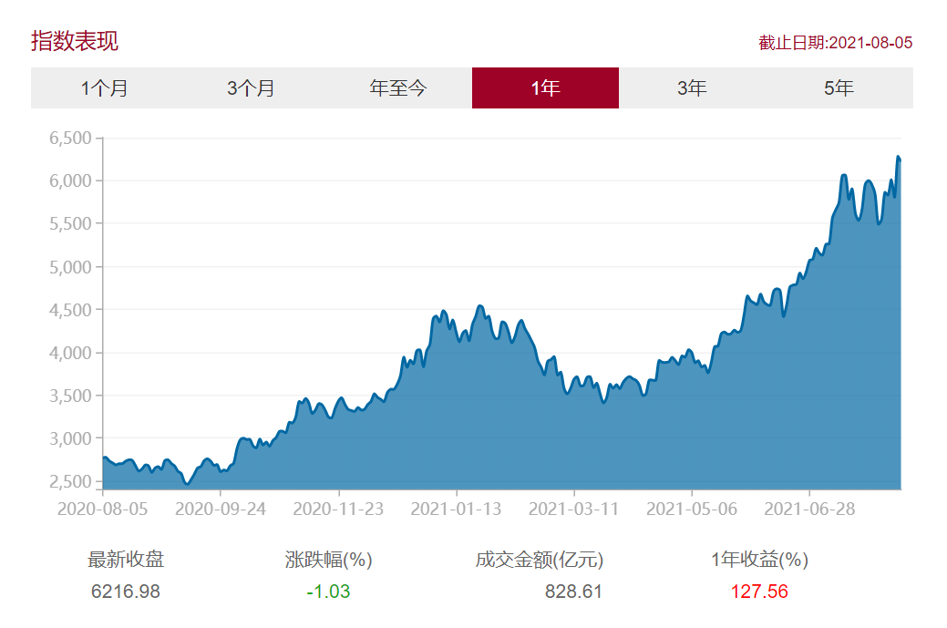
Task: Click the 1年收益(%) label
Action: click(x=760, y=560)
